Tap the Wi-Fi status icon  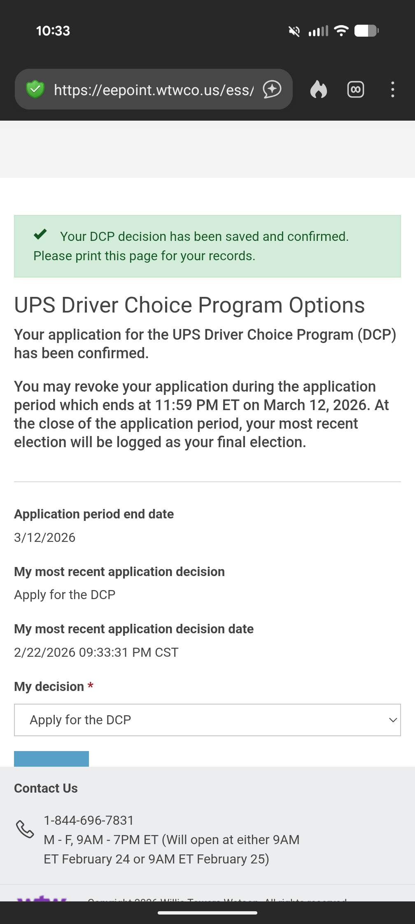pyautogui.click(x=341, y=30)
